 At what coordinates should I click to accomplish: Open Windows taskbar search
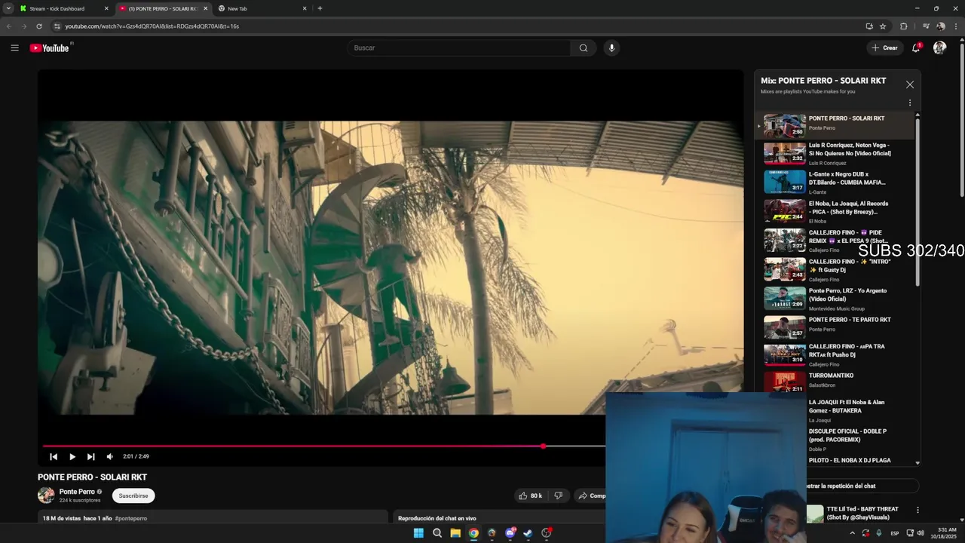pos(437,533)
